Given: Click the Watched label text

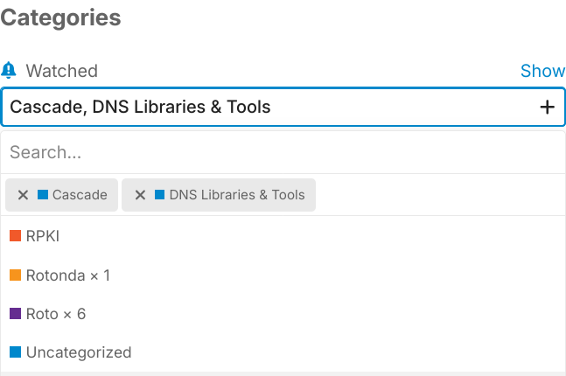Looking at the screenshot, I should [x=61, y=71].
